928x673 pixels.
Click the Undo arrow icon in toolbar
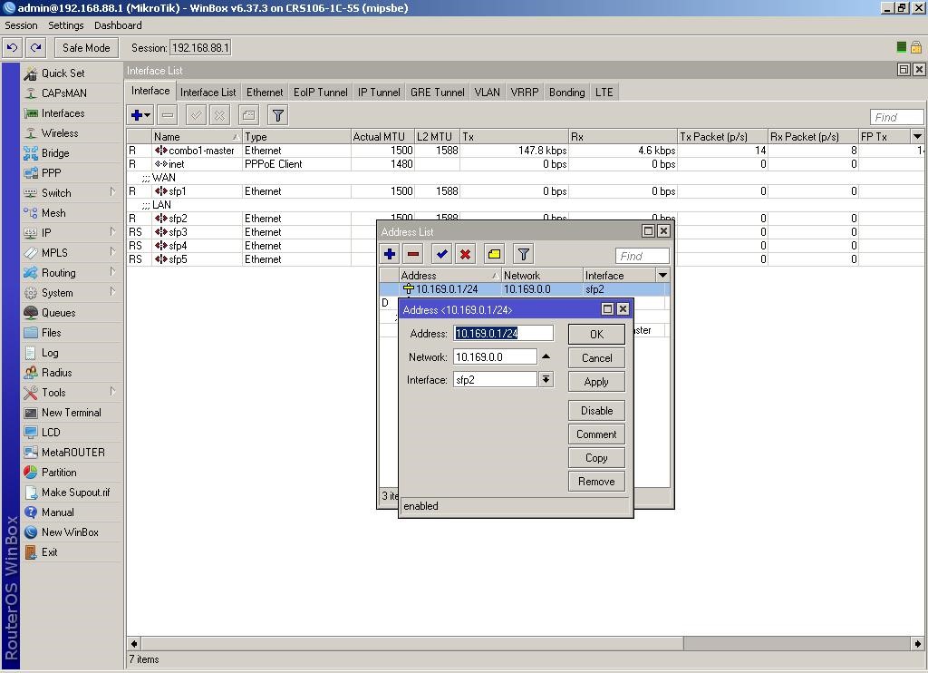tap(13, 48)
